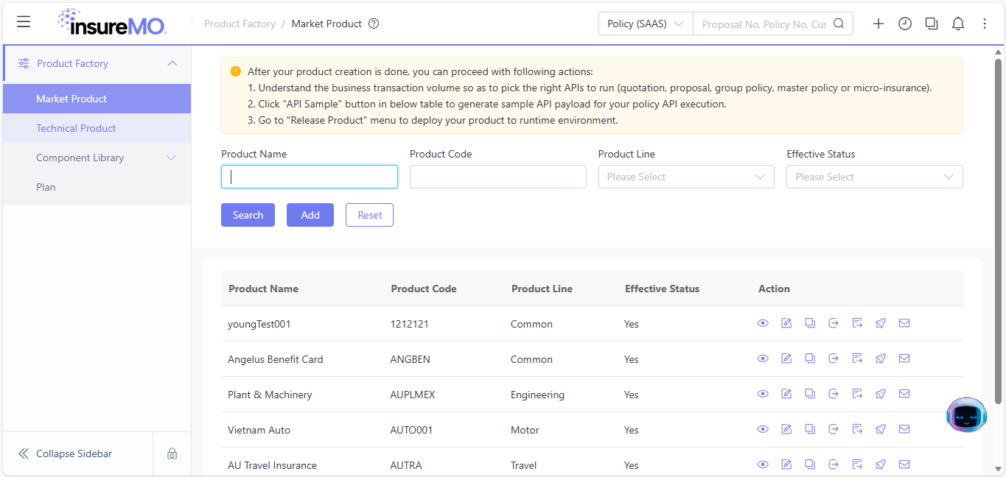The width and height of the screenshot is (1006, 477).
Task: Click the search magnifier in top bar
Action: click(x=839, y=24)
